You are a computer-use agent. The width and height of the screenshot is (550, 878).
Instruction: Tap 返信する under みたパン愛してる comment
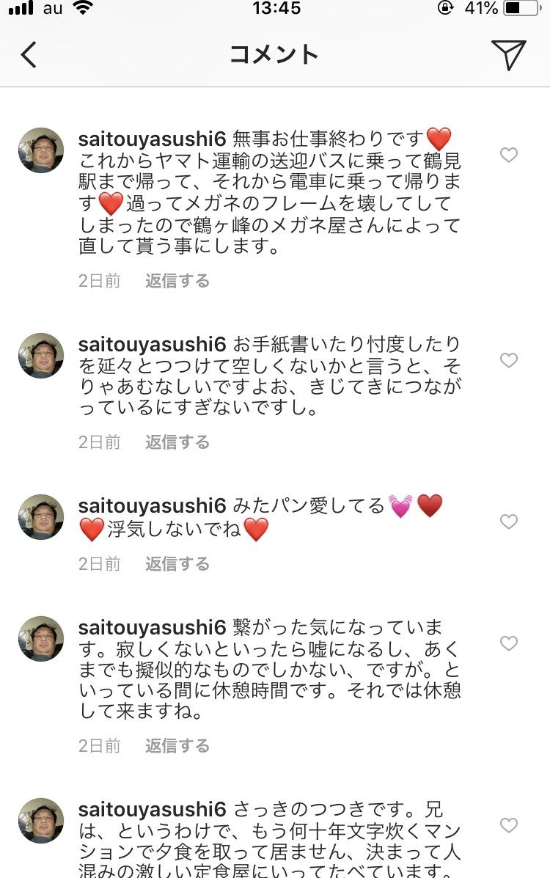[177, 564]
